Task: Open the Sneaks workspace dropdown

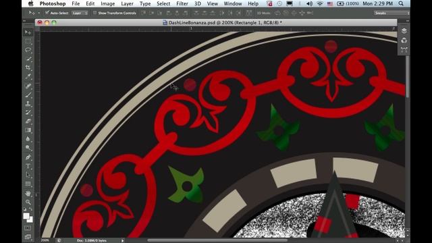Action: pos(391,13)
